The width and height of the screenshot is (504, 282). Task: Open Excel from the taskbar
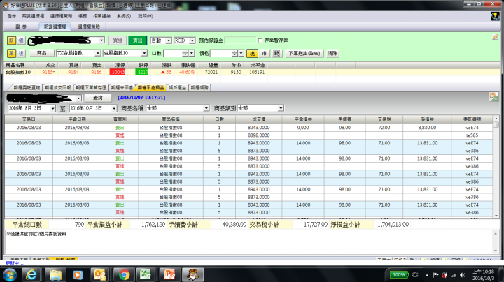click(x=145, y=274)
